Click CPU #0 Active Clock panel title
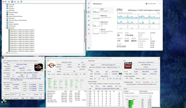Viewport: 186px width, 108px height. (132, 96)
